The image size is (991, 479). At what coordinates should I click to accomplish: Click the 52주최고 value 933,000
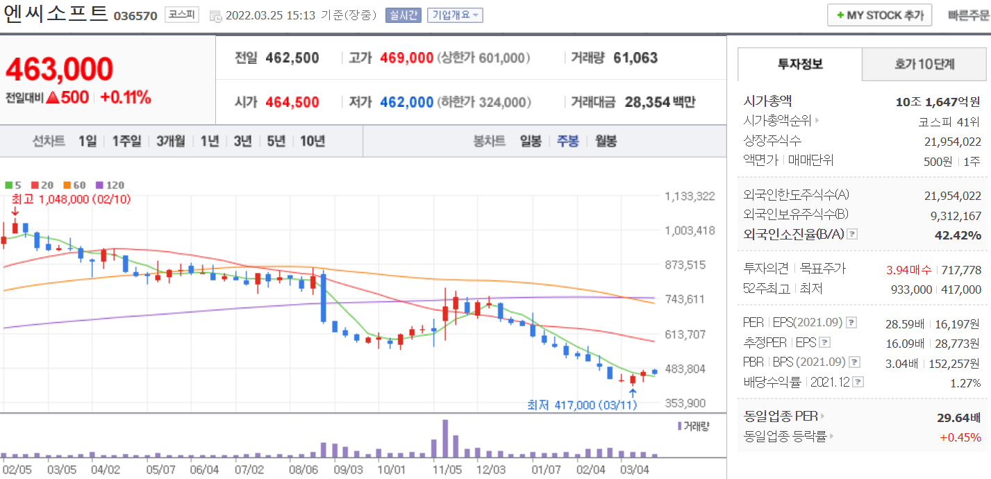click(911, 289)
